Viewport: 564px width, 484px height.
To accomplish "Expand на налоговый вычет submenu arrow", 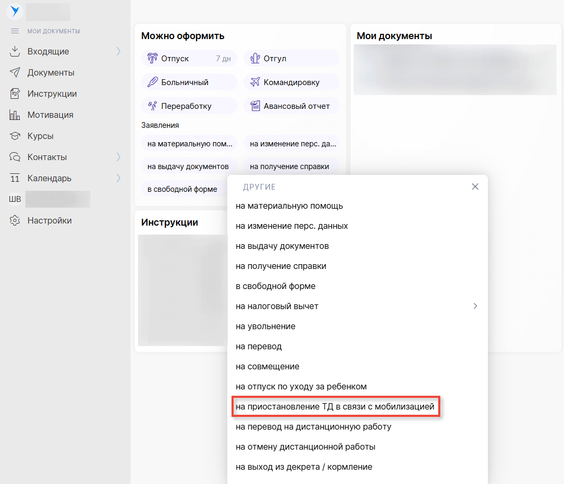I will [475, 306].
